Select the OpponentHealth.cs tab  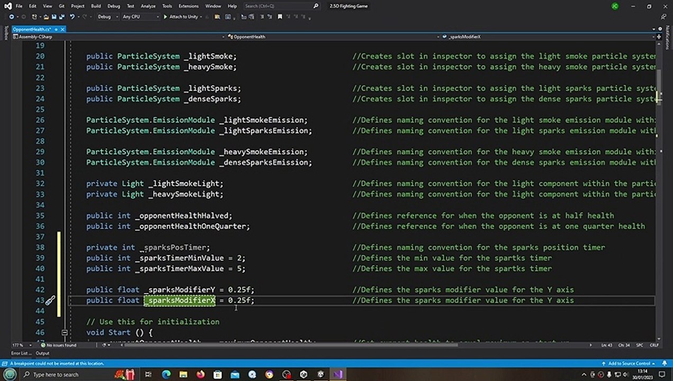[31, 29]
